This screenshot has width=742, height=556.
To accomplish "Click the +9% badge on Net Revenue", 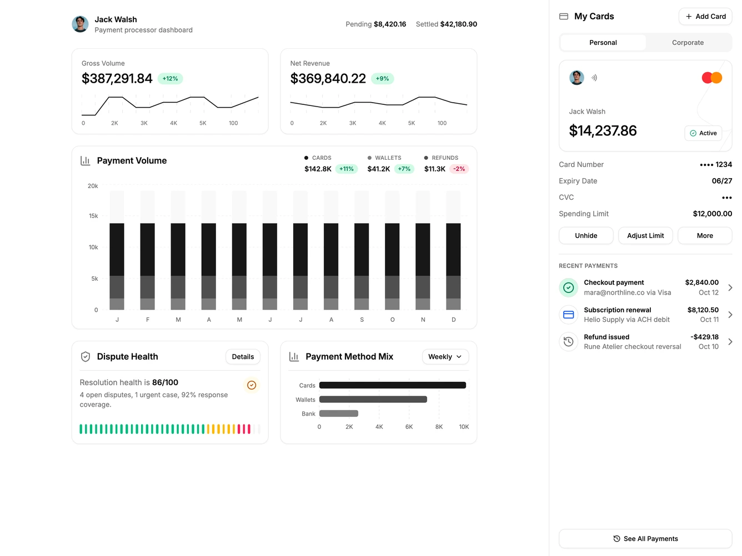I will 382,79.
